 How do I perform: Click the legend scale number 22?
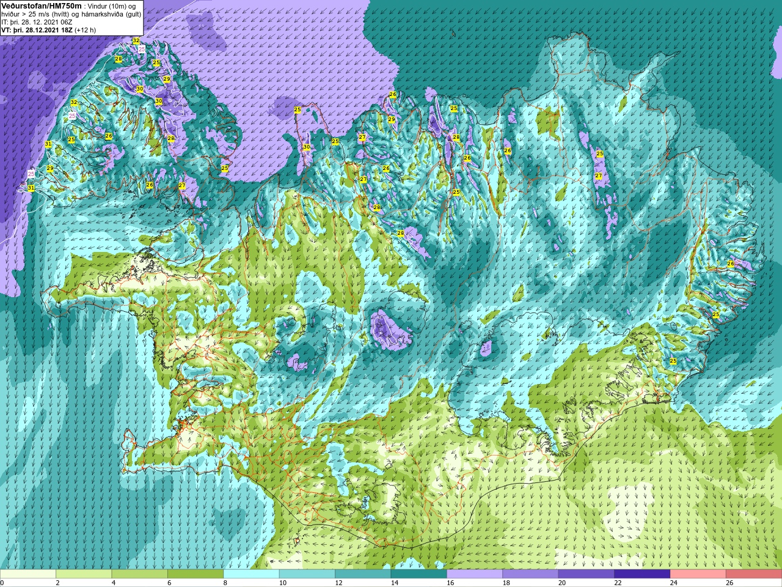(618, 583)
